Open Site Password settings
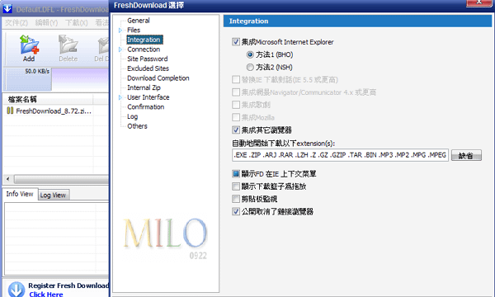The width and height of the screenshot is (495, 297). tap(147, 59)
